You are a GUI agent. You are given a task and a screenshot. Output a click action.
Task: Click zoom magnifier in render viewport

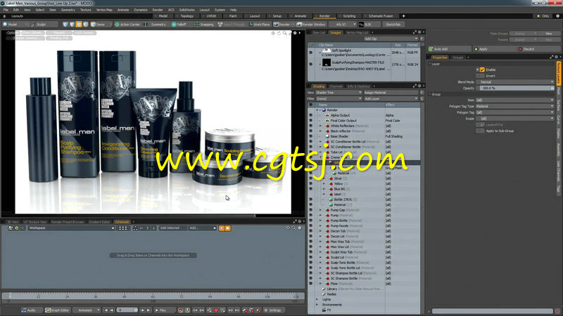coord(285,33)
